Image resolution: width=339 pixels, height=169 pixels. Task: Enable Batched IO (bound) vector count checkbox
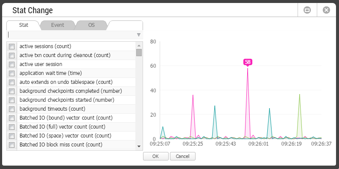pyautogui.click(x=12, y=118)
